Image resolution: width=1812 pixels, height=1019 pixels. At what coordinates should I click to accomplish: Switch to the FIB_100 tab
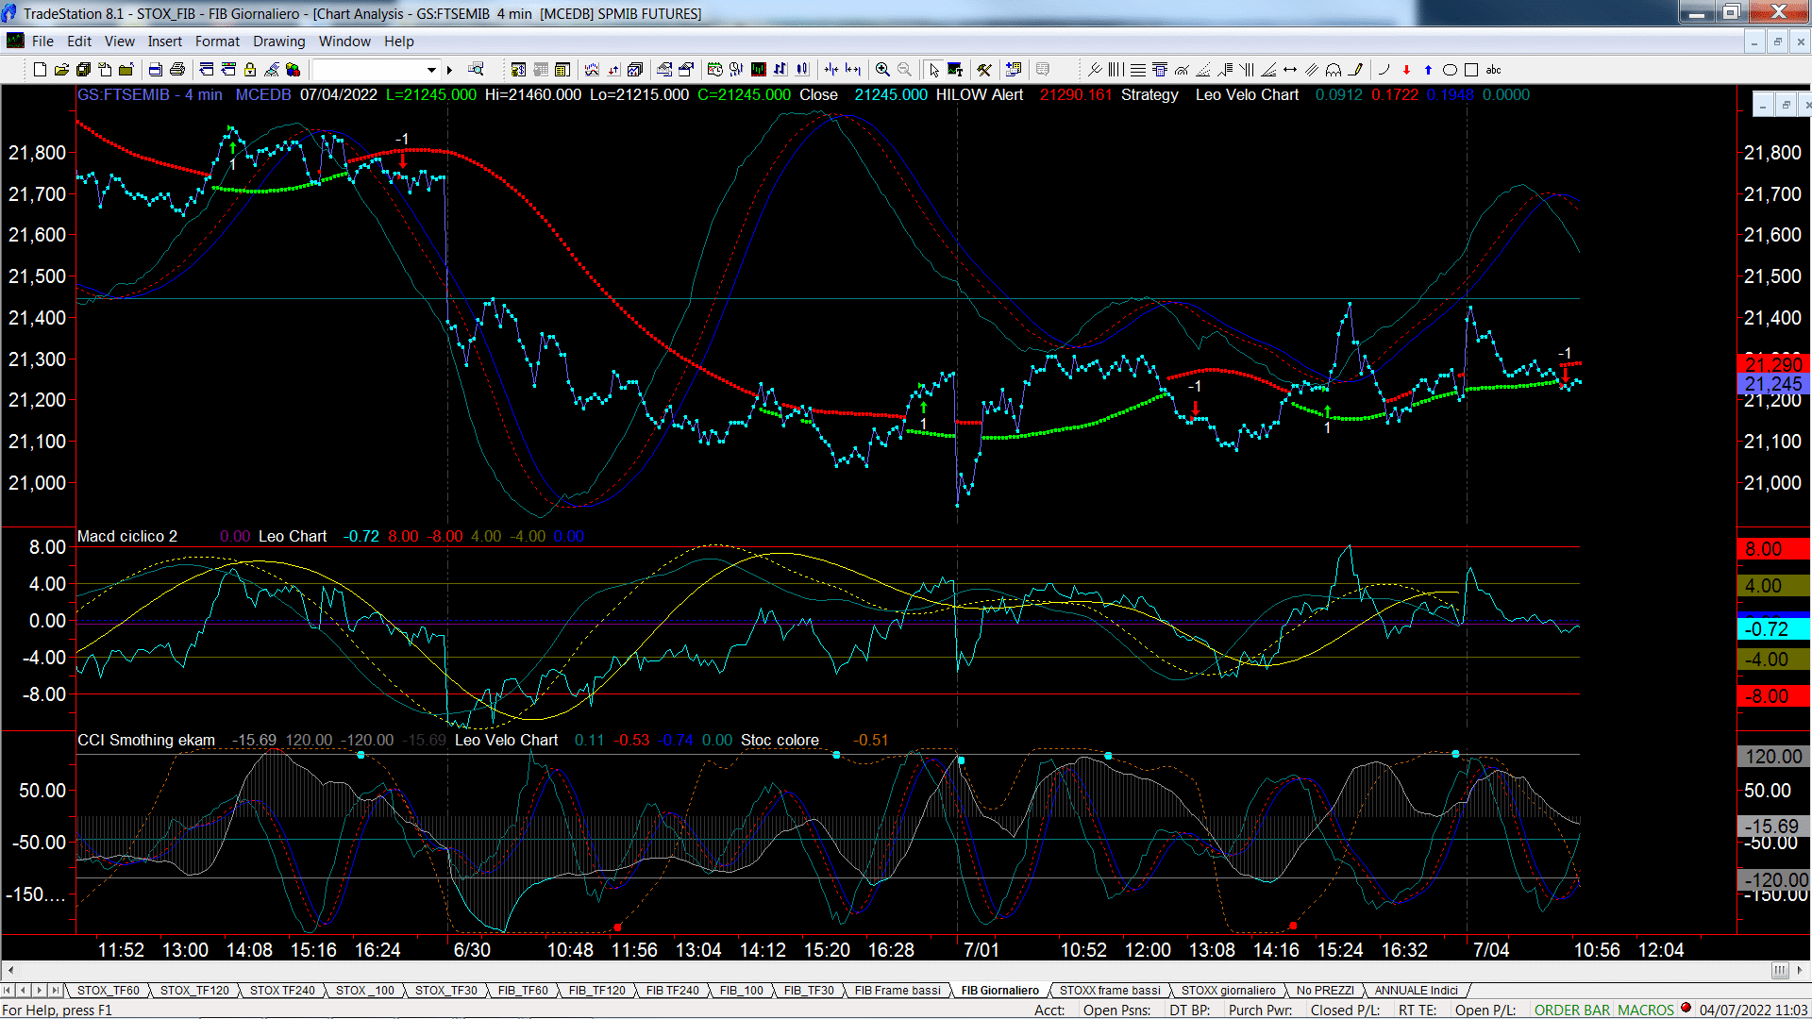[x=741, y=990]
